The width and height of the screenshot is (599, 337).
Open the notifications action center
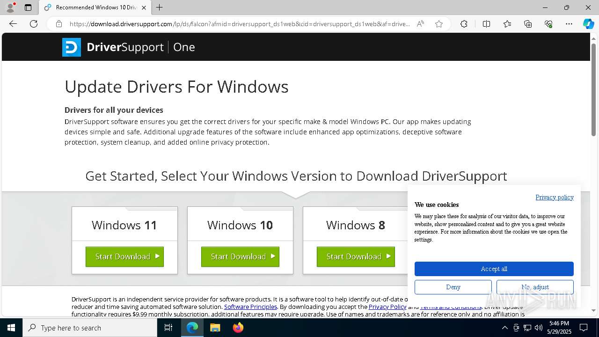tap(584, 328)
